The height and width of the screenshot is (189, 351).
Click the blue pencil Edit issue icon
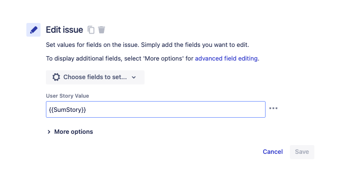coord(33,30)
